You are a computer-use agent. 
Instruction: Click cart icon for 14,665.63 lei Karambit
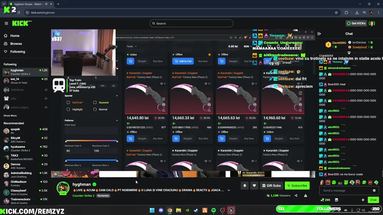222,139
